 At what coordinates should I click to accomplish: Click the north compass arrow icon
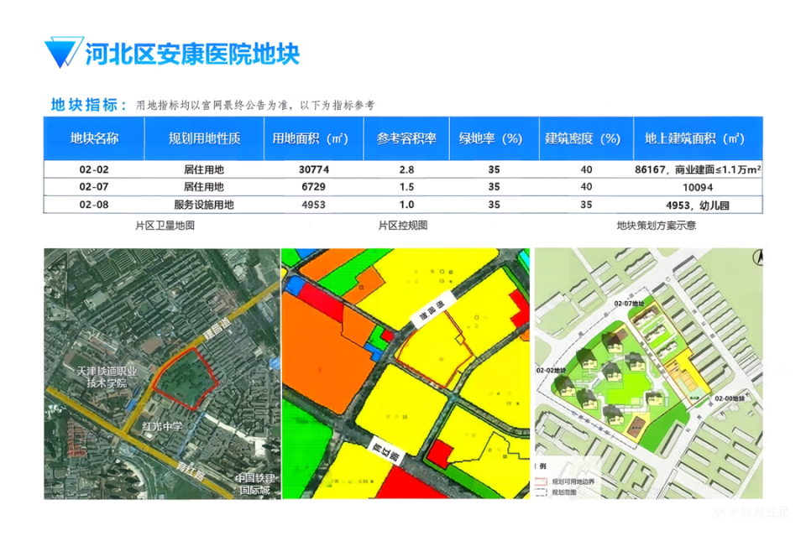[757, 257]
